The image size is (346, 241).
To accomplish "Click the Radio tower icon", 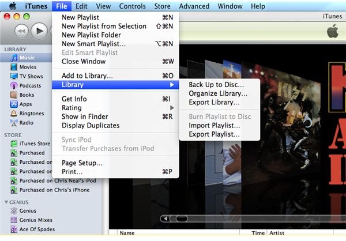I will 14,123.
